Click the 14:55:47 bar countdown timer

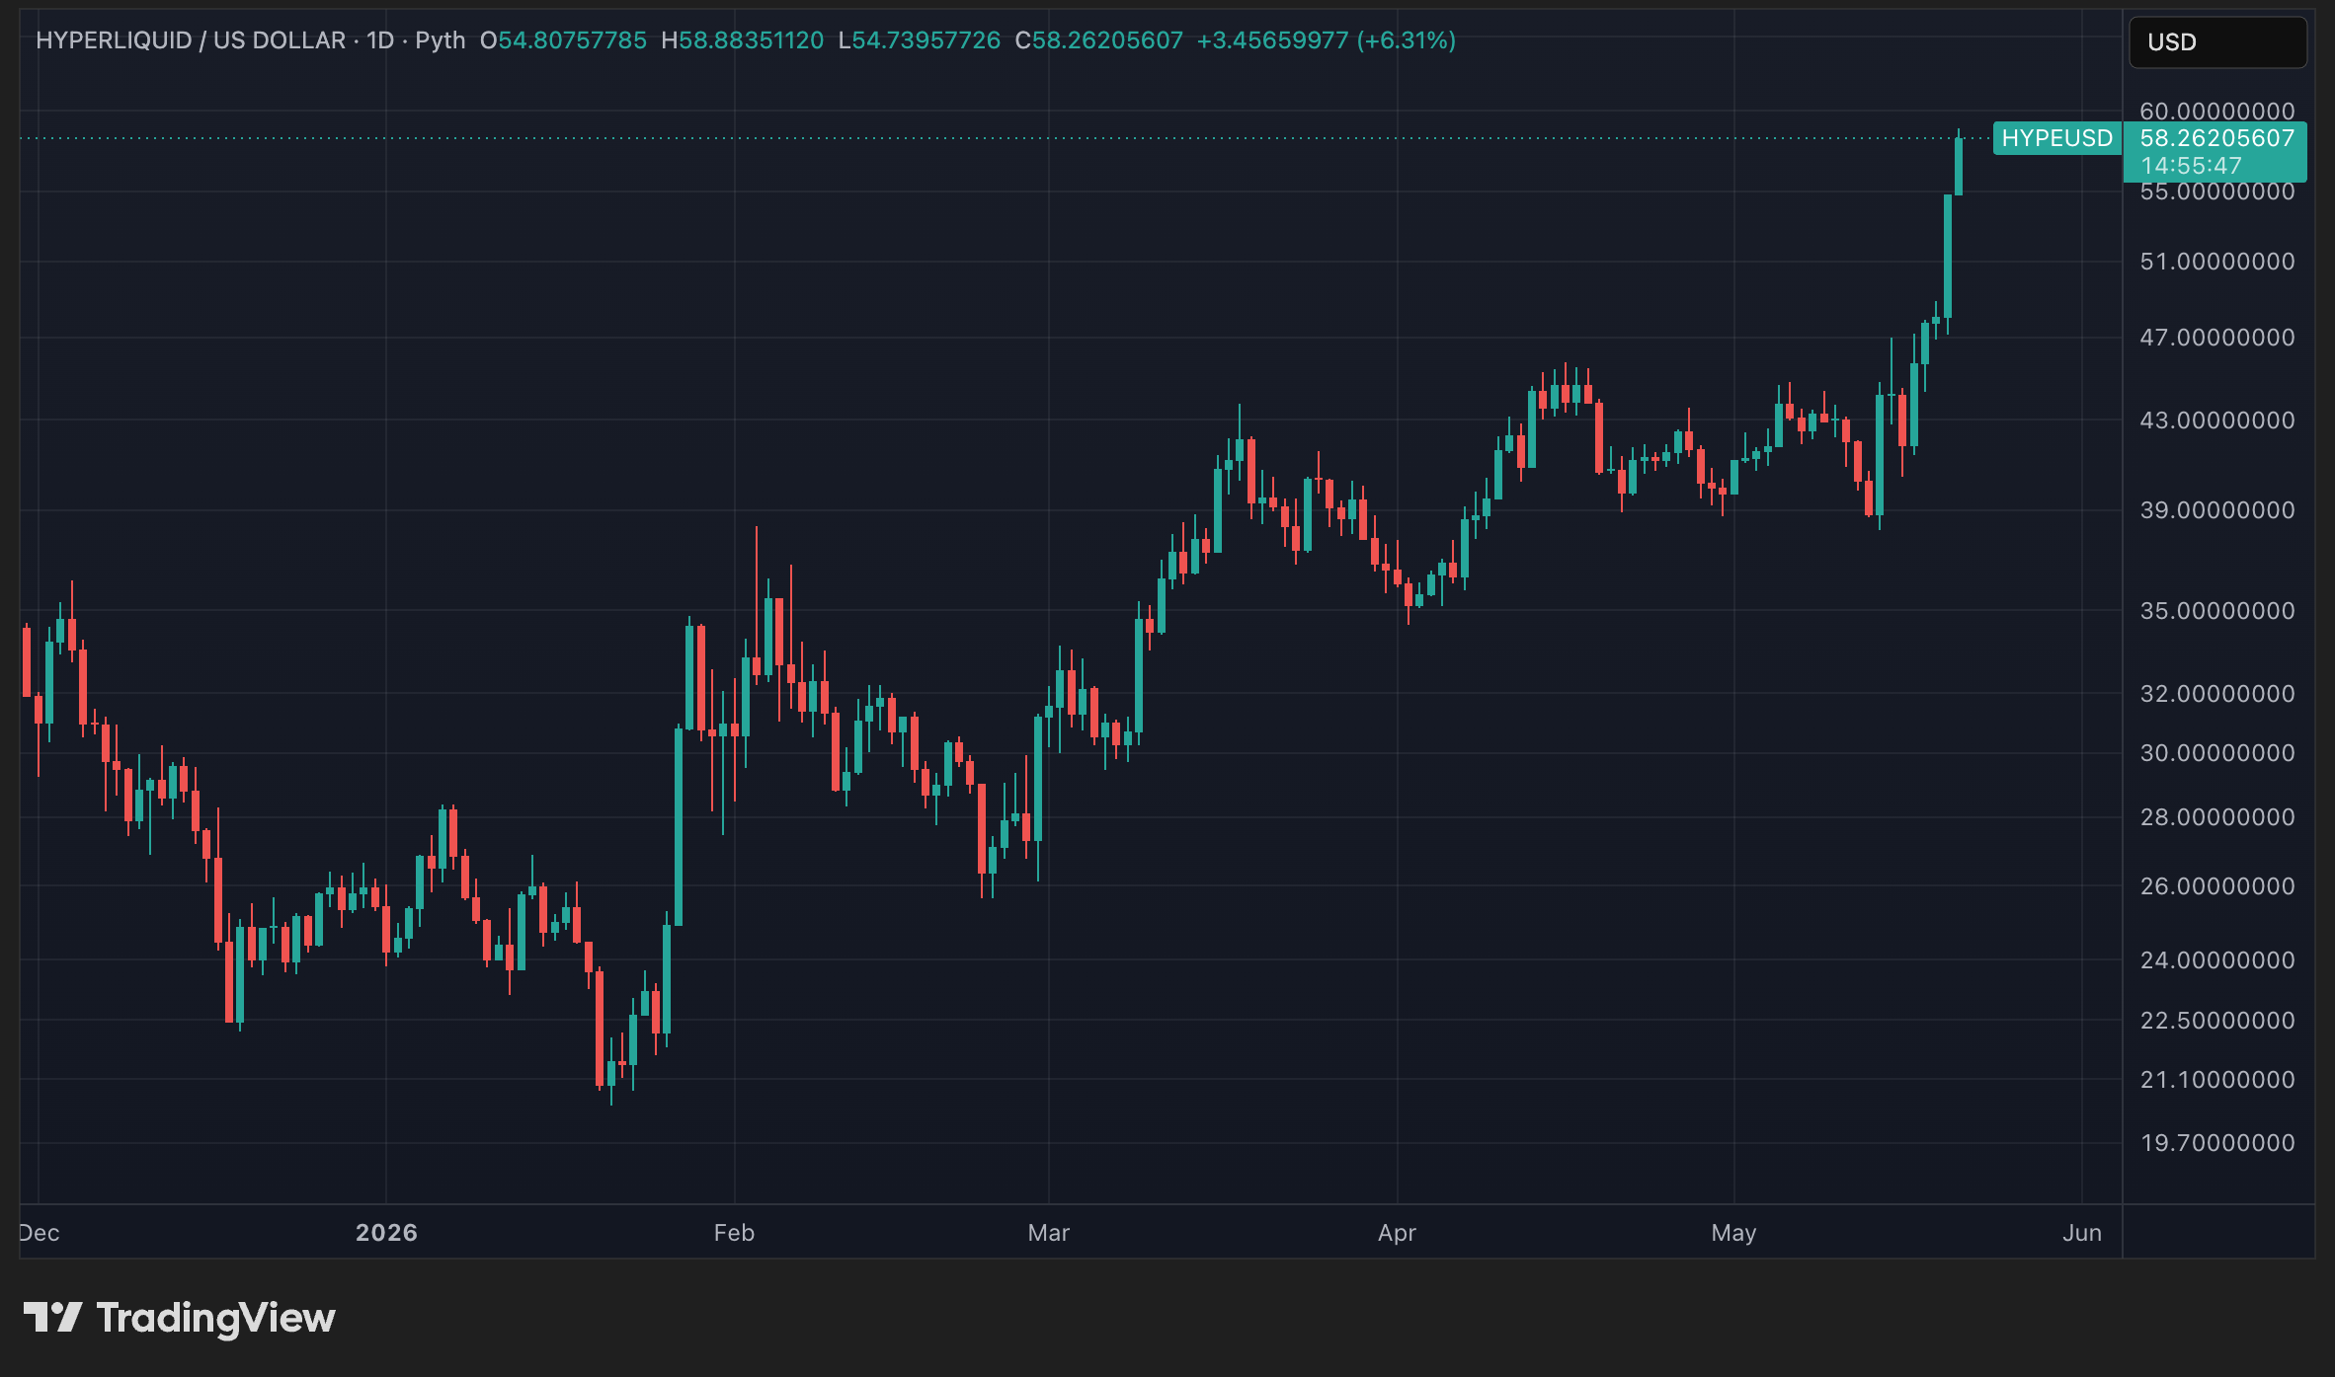[2191, 166]
